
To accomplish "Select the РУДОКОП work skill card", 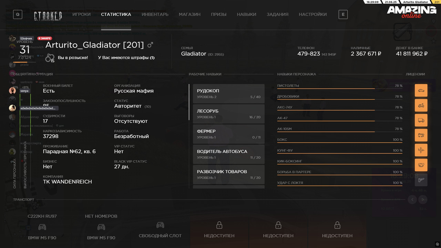I will (229, 94).
